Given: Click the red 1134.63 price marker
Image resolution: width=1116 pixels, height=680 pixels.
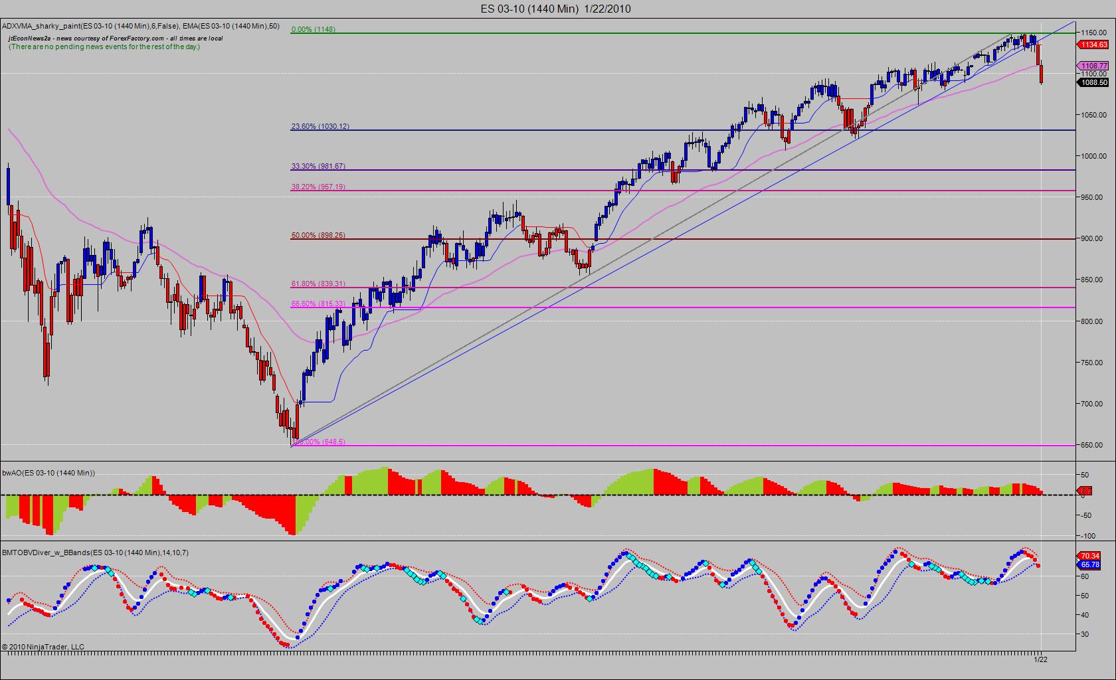Looking at the screenshot, I should tap(1092, 44).
